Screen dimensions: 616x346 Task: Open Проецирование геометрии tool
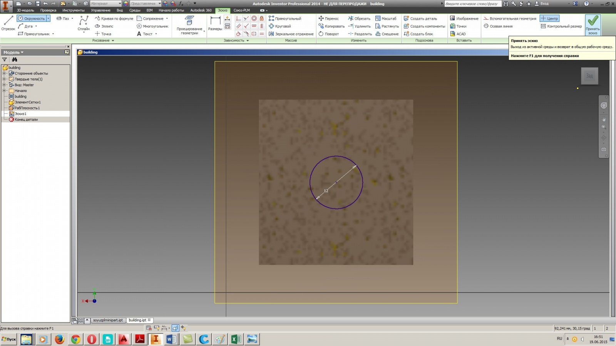[189, 25]
